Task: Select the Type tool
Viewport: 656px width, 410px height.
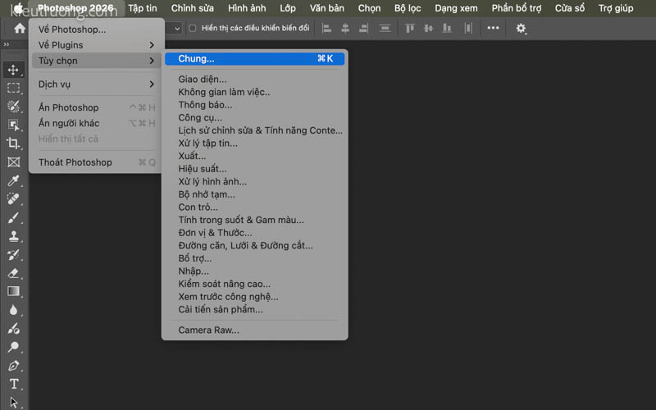Action: pos(13,384)
